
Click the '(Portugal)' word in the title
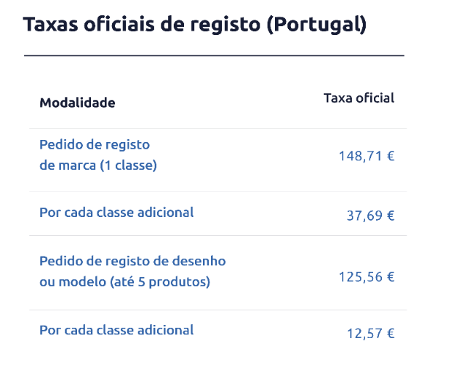pyautogui.click(x=316, y=25)
